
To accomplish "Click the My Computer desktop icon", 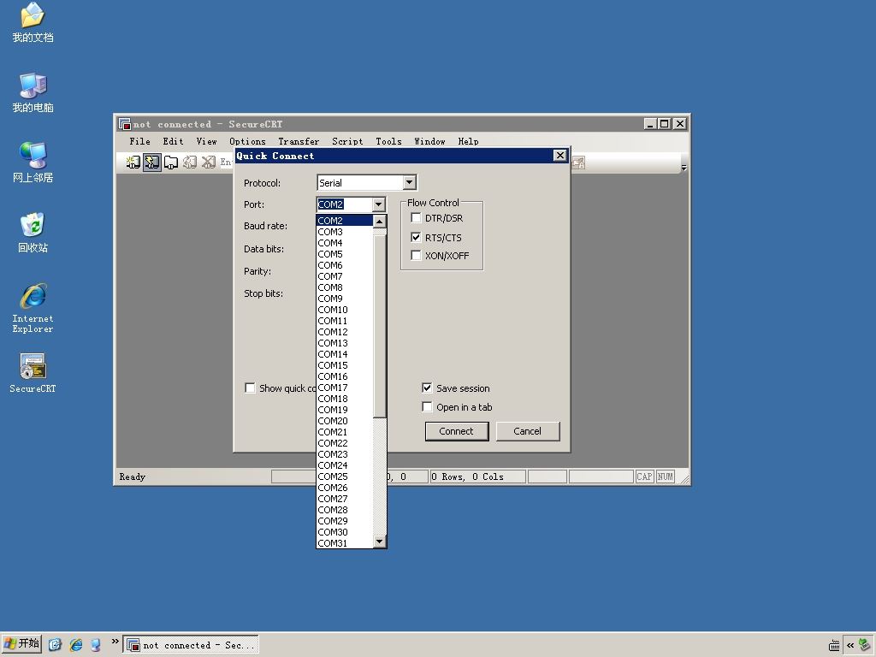I will (33, 86).
